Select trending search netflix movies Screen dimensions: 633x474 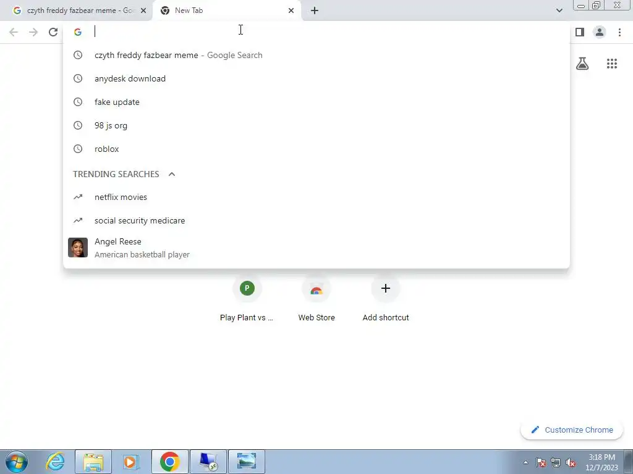coord(316,197)
